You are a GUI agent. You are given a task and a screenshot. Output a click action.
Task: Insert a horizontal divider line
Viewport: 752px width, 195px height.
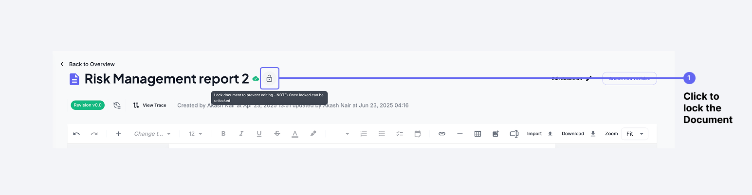(459, 134)
